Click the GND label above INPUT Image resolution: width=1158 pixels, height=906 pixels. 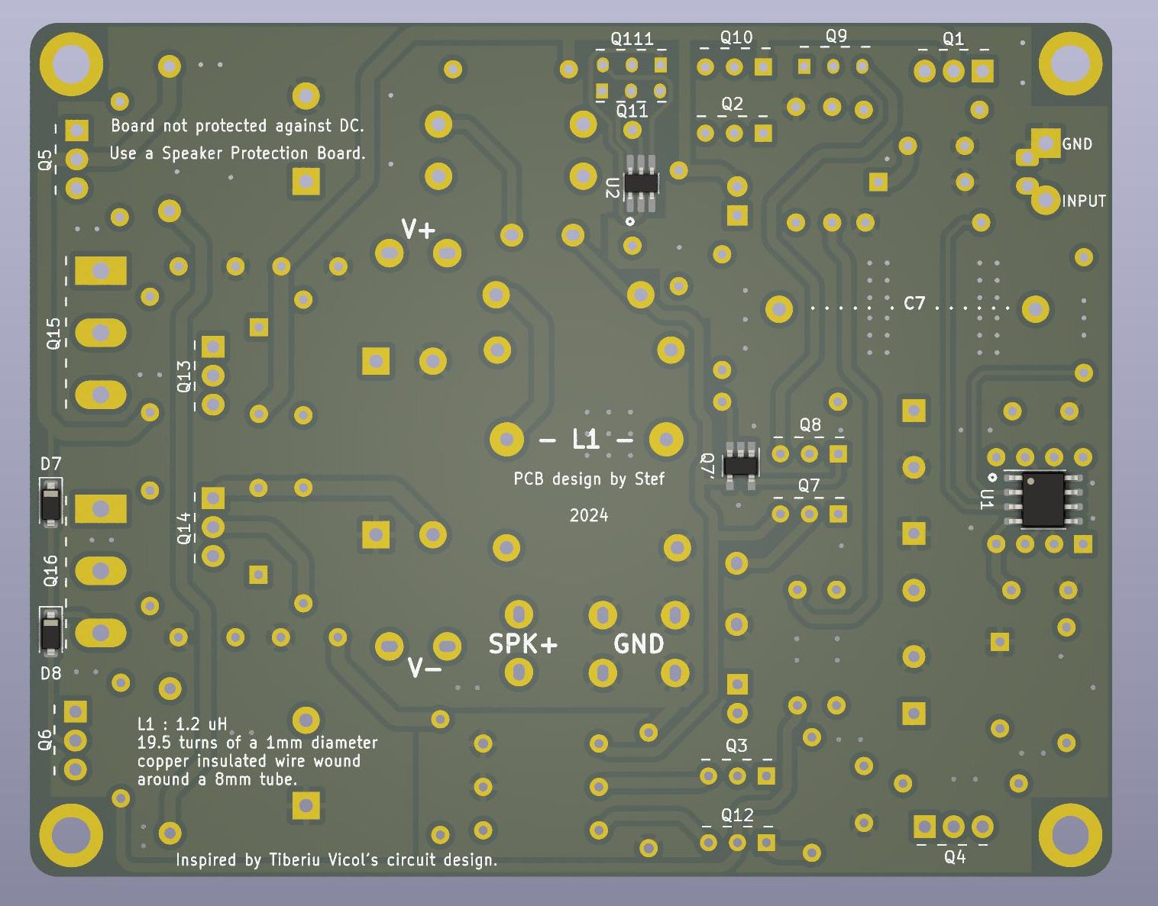[x=1077, y=144]
